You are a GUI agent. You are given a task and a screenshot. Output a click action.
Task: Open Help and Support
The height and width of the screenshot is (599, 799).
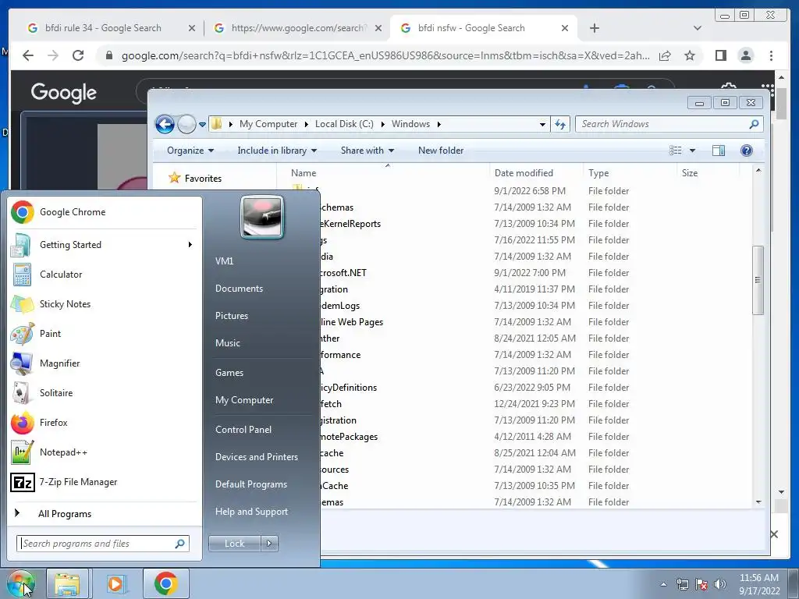(251, 512)
